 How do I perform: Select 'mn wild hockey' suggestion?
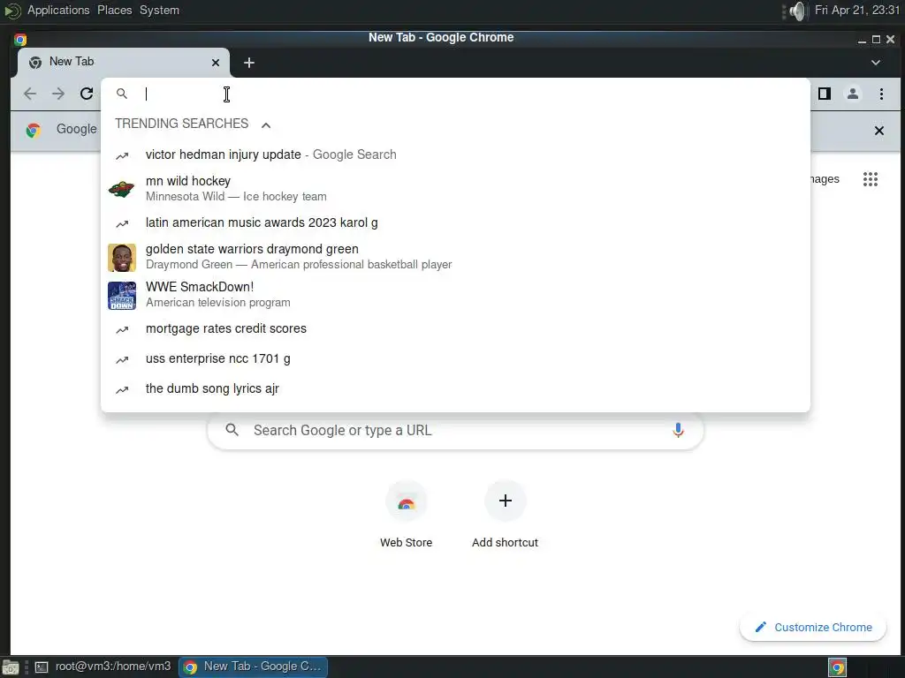point(455,188)
